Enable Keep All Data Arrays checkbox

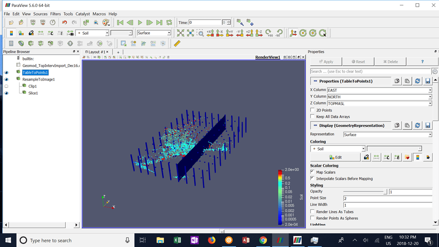point(313,116)
